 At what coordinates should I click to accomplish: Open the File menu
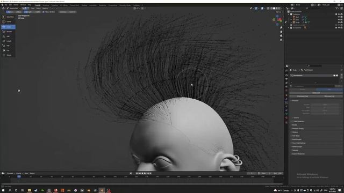point(6,5)
